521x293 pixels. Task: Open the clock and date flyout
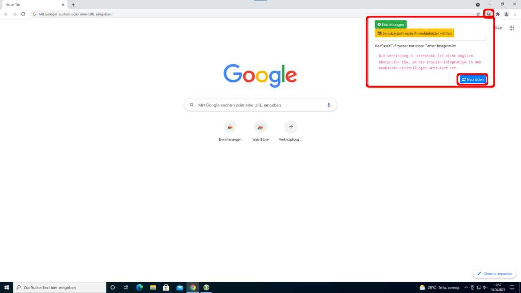click(x=498, y=288)
